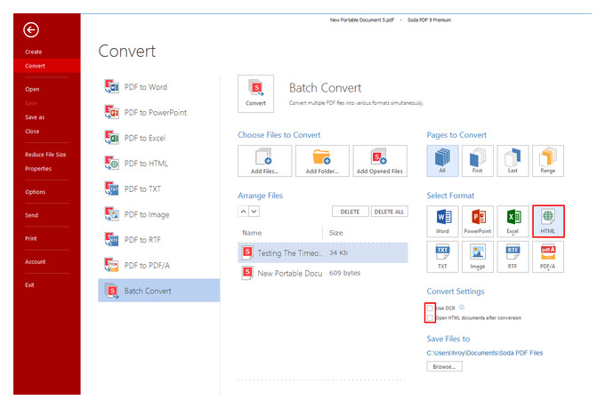This screenshot has height=408, width=605.
Task: Select the PDF to PowerPoint icon
Action: click(x=111, y=112)
